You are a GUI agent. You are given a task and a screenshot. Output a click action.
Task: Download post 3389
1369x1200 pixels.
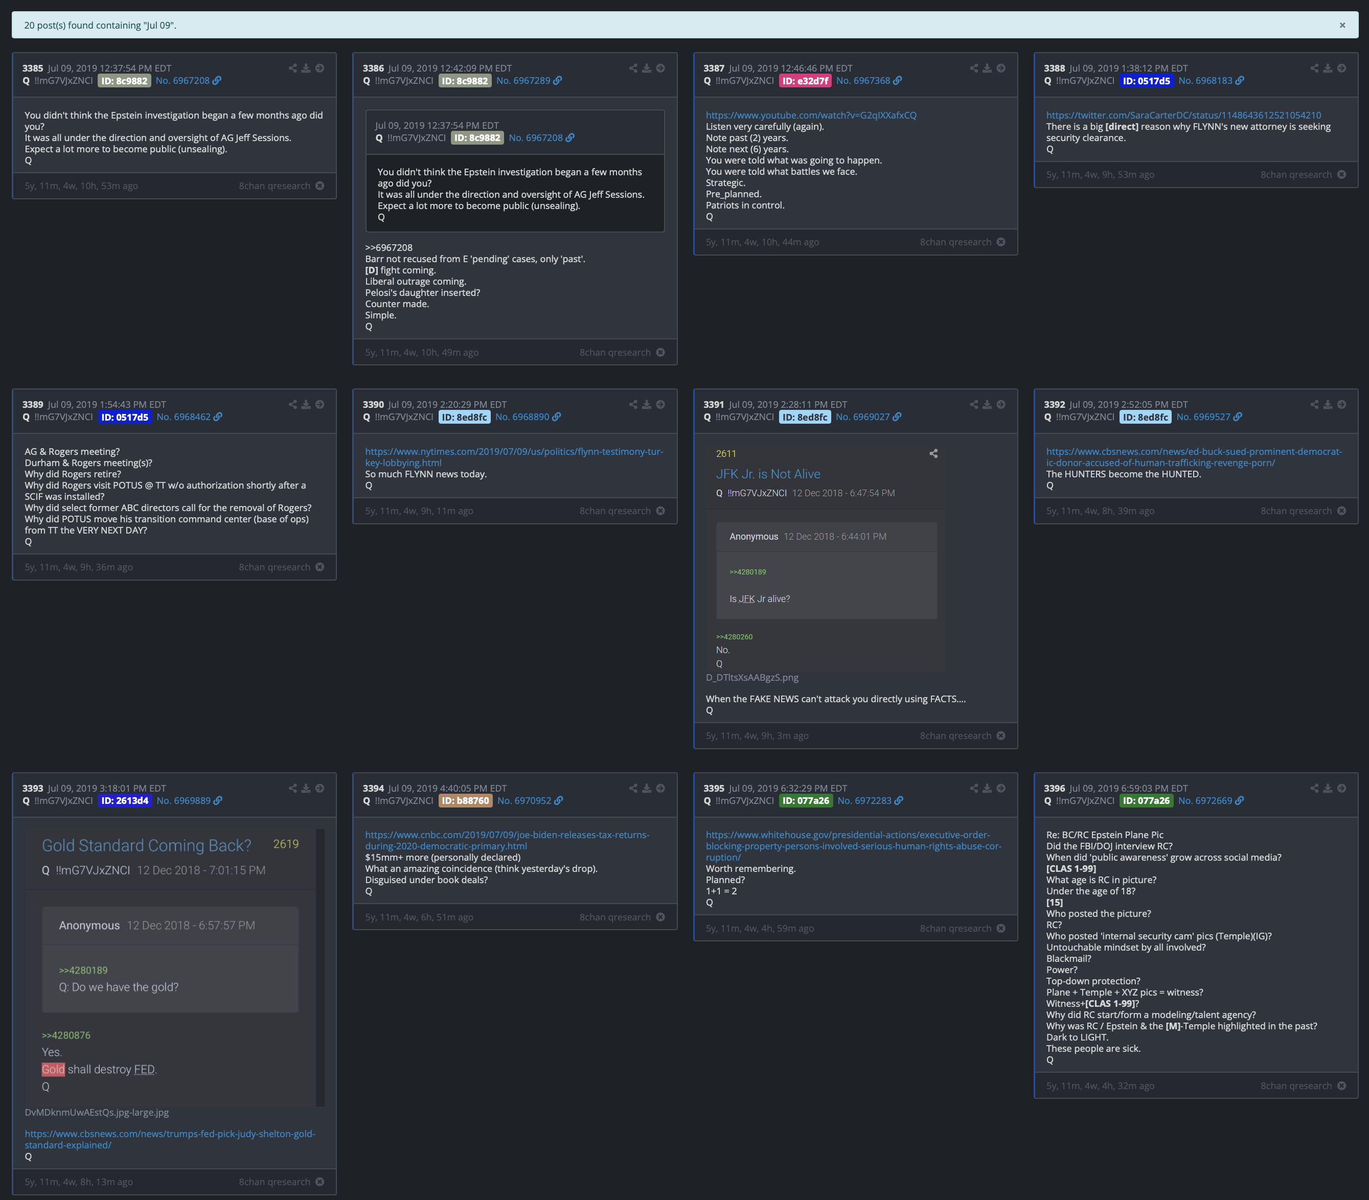coord(306,404)
